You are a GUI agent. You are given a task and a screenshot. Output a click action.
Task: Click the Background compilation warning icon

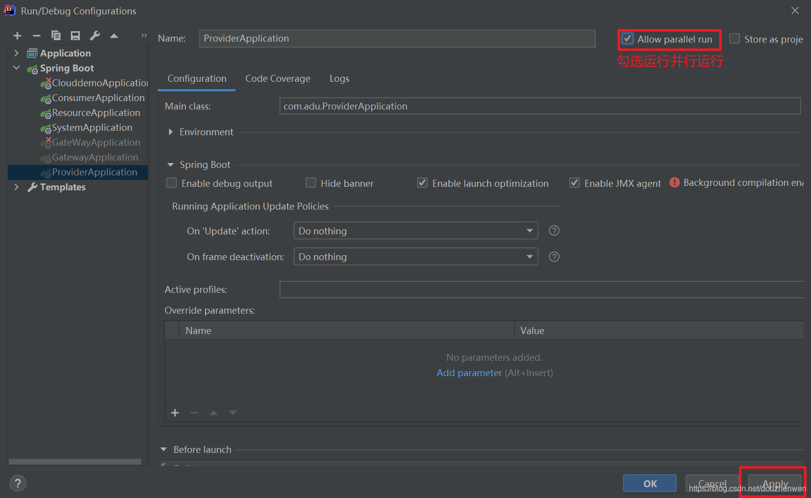pyautogui.click(x=675, y=182)
